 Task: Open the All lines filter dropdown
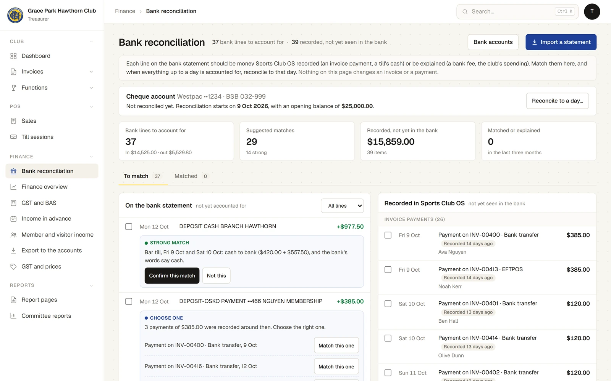(342, 206)
